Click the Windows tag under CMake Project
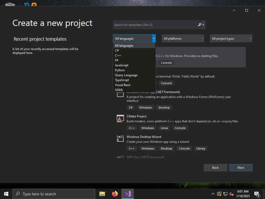Image resolution: width=265 pixels, height=199 pixels. point(148,128)
